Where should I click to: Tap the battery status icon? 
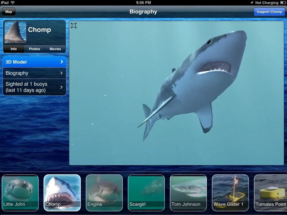click(x=283, y=3)
